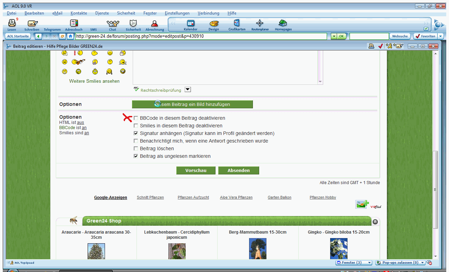
Task: Open the Dienste menu
Action: (x=102, y=13)
